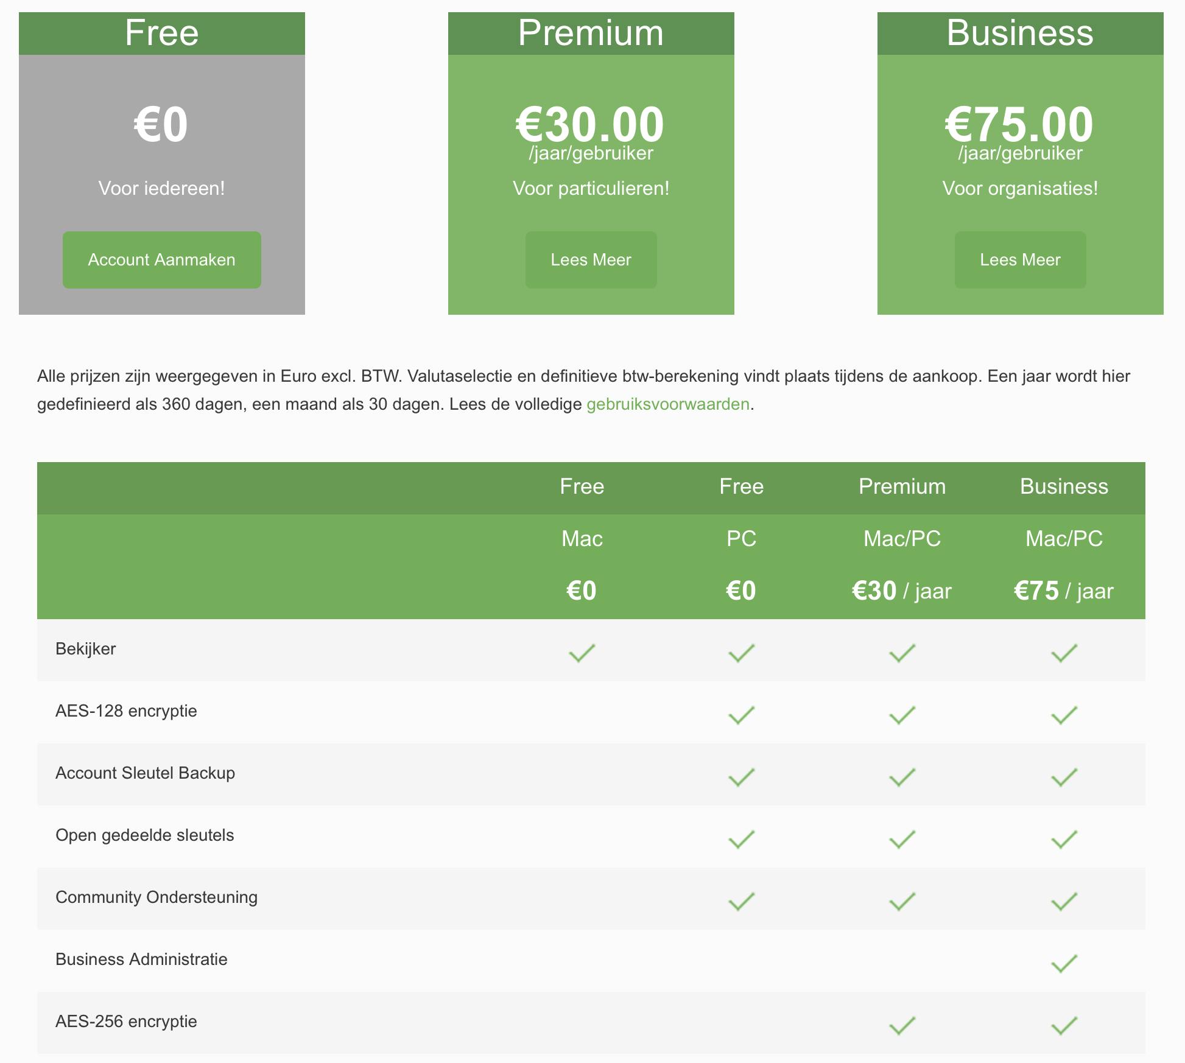Screen dimensions: 1185x1063
Task: Click the Business plan card header
Action: (1020, 33)
